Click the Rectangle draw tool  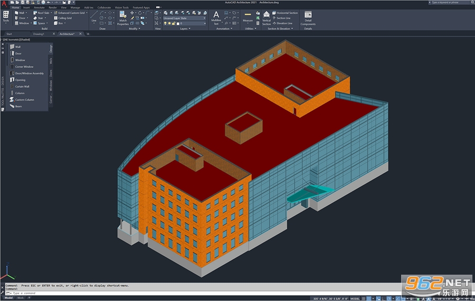[x=101, y=23]
